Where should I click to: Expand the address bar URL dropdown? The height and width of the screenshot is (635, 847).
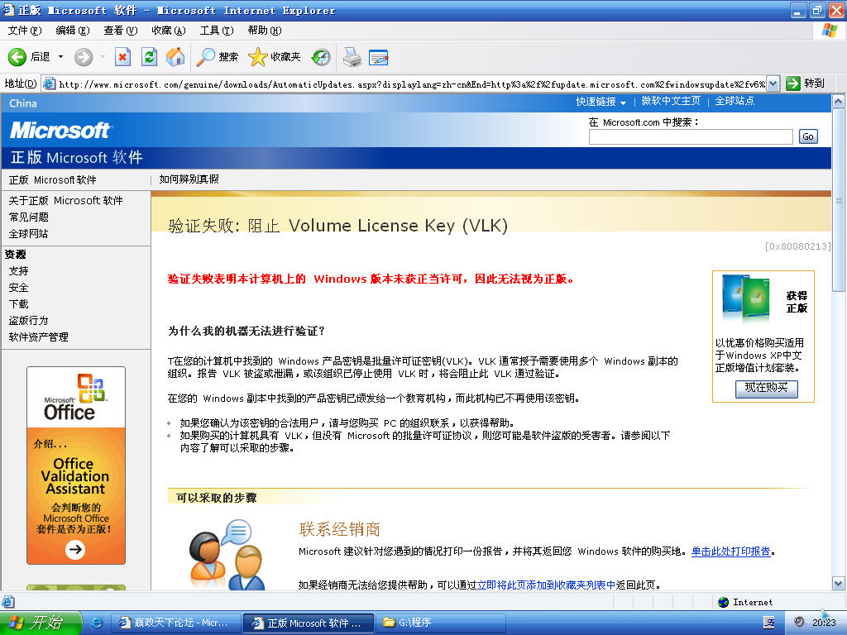773,84
